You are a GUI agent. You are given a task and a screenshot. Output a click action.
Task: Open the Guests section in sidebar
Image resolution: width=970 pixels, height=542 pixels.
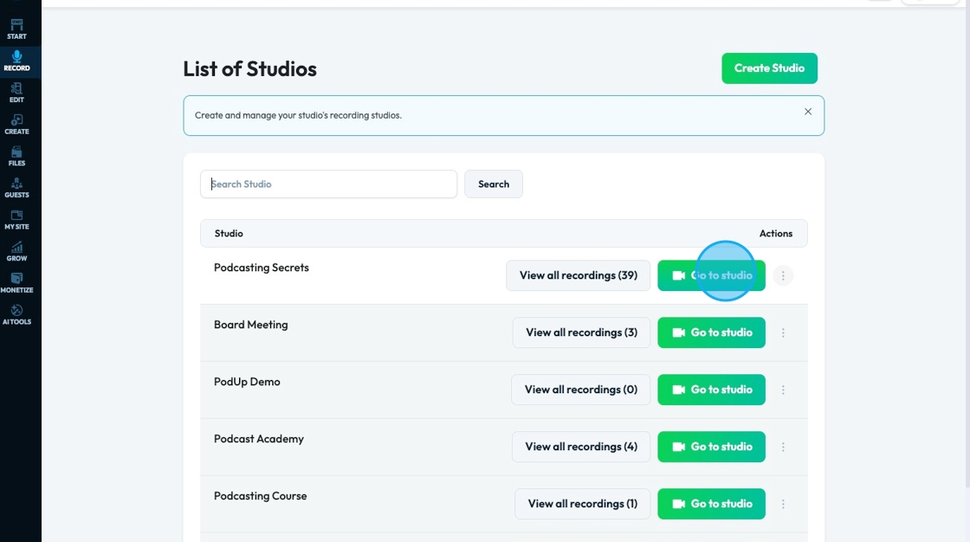[16, 187]
